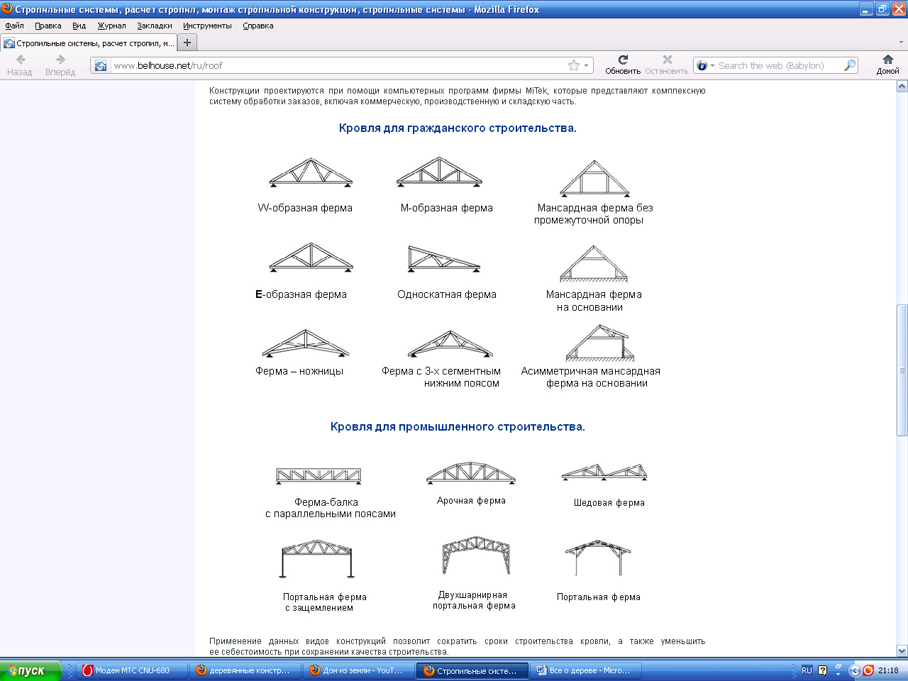Click the page scrollbar down arrow
The width and height of the screenshot is (908, 681).
point(902,651)
